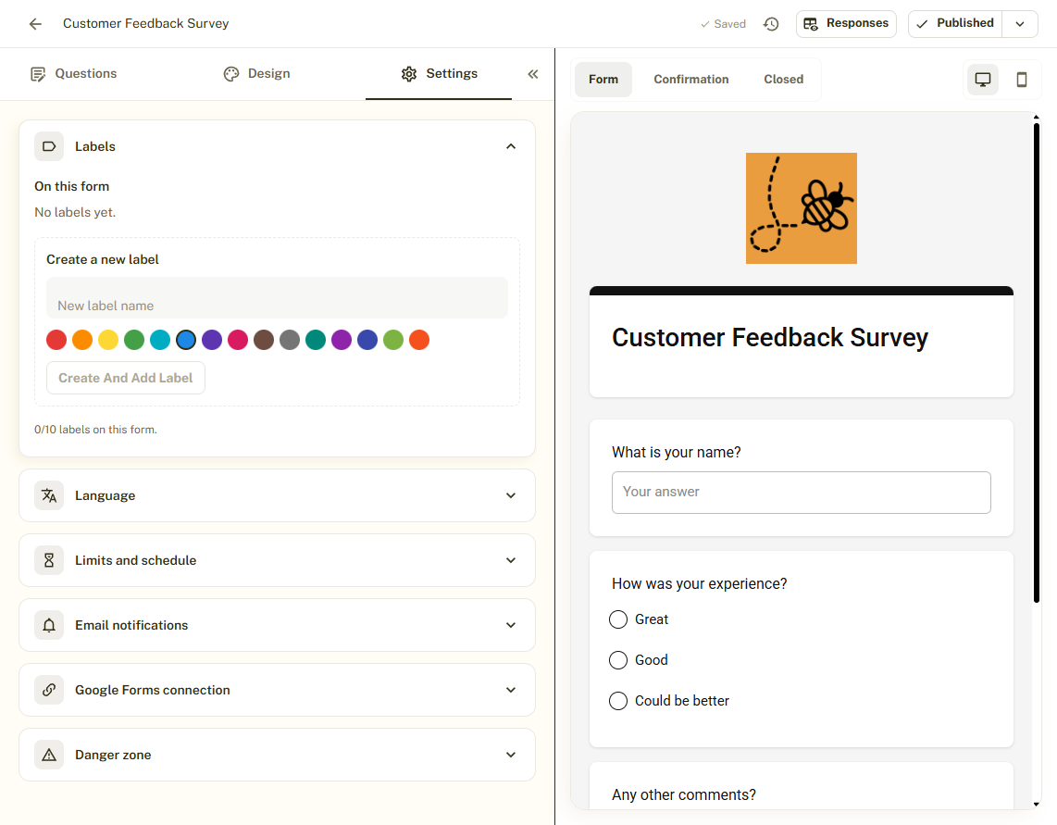Select the Could be better radio option
Screen dimensions: 1057x825
click(x=618, y=701)
